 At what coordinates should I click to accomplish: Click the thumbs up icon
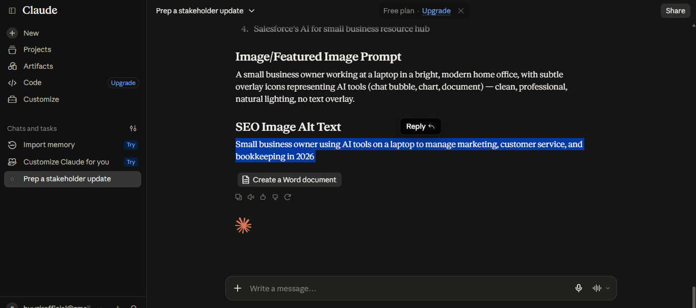(x=263, y=197)
